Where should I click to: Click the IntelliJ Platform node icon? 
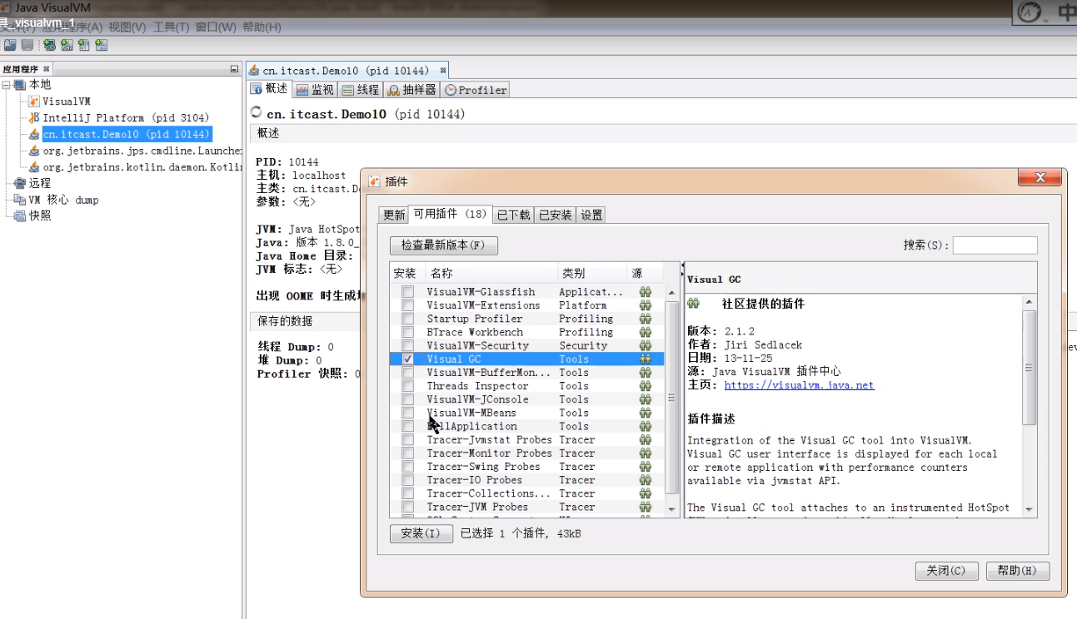[34, 117]
